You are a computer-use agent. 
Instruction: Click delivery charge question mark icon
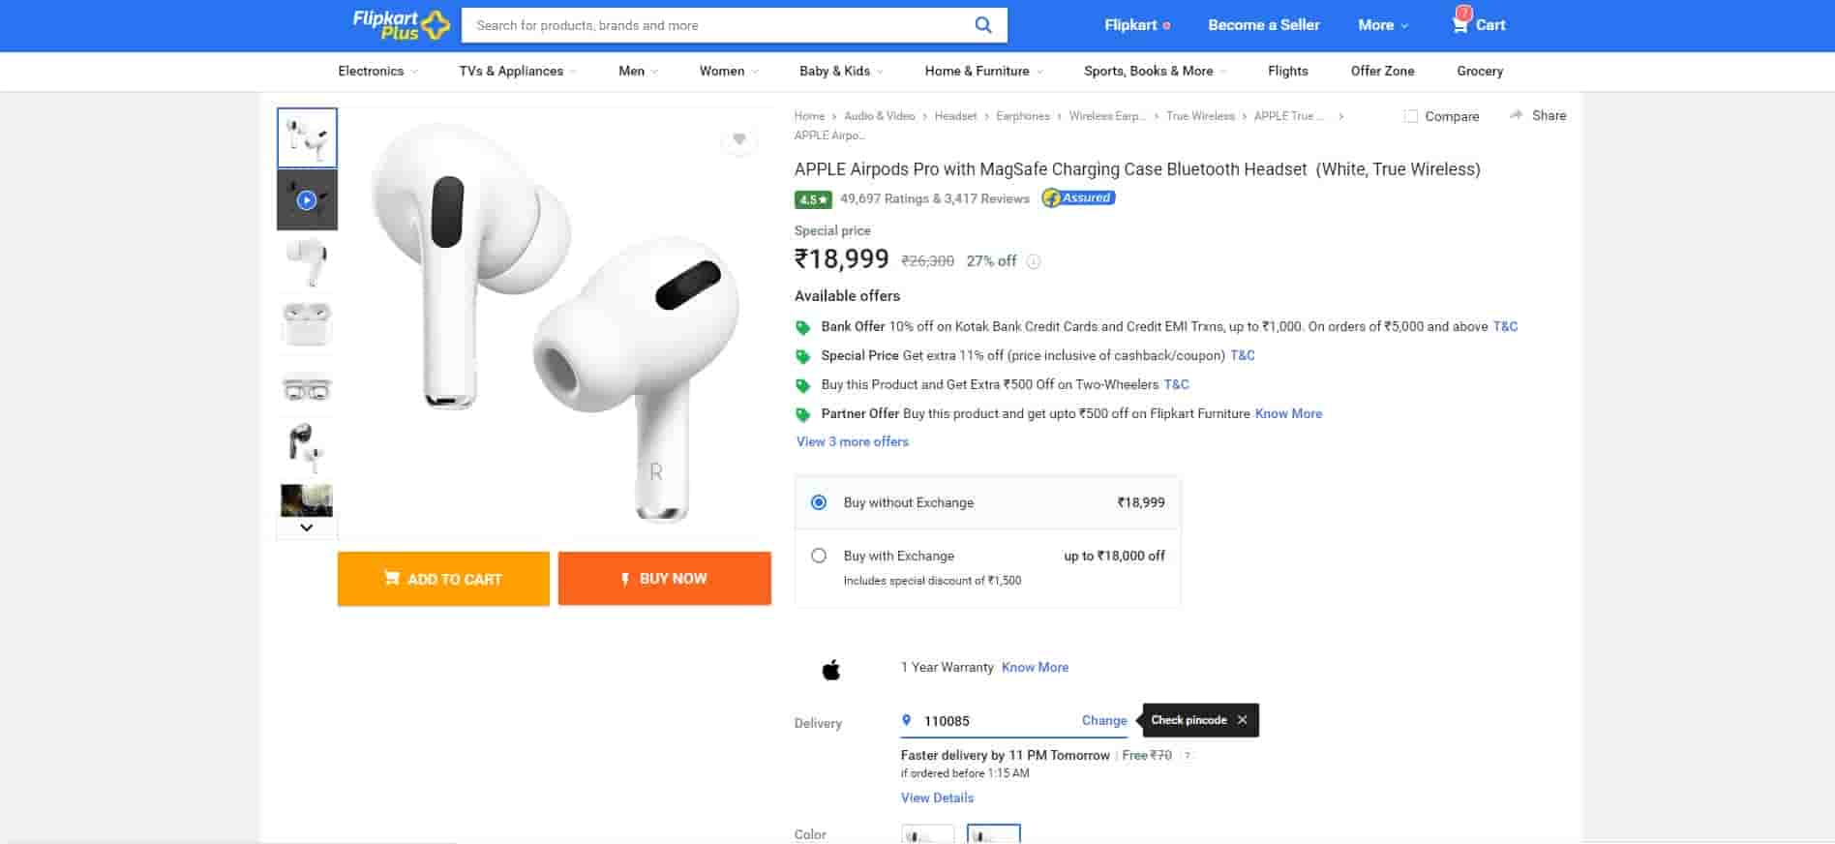tap(1188, 756)
